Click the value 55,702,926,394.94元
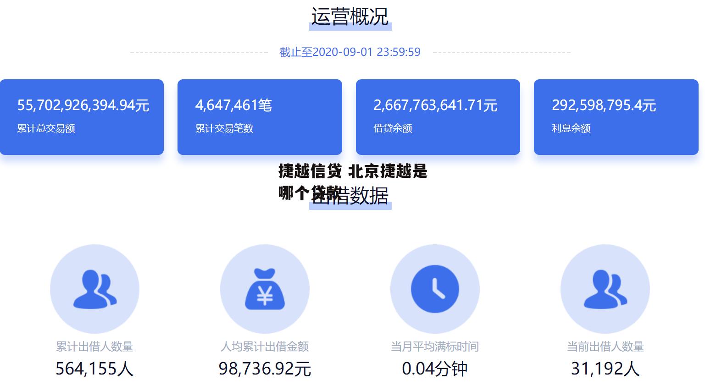 (x=83, y=105)
